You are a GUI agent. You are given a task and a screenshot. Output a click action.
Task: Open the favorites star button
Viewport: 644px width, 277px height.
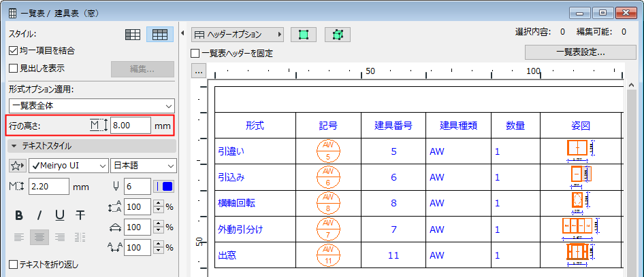click(18, 166)
